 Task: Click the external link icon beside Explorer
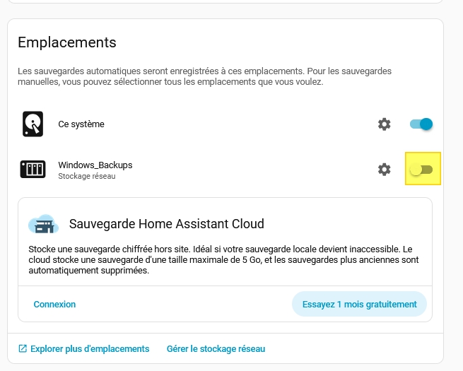pyautogui.click(x=23, y=348)
